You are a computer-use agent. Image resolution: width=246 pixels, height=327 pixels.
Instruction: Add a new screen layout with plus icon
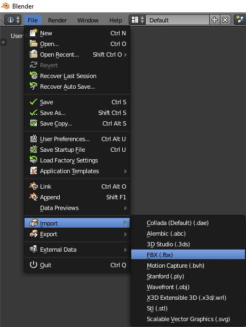click(x=215, y=20)
